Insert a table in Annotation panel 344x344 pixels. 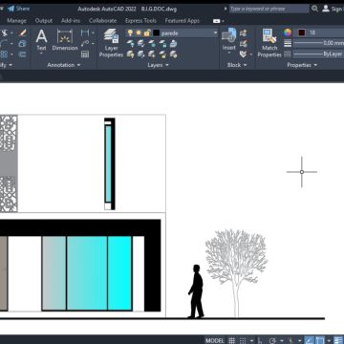(x=85, y=54)
